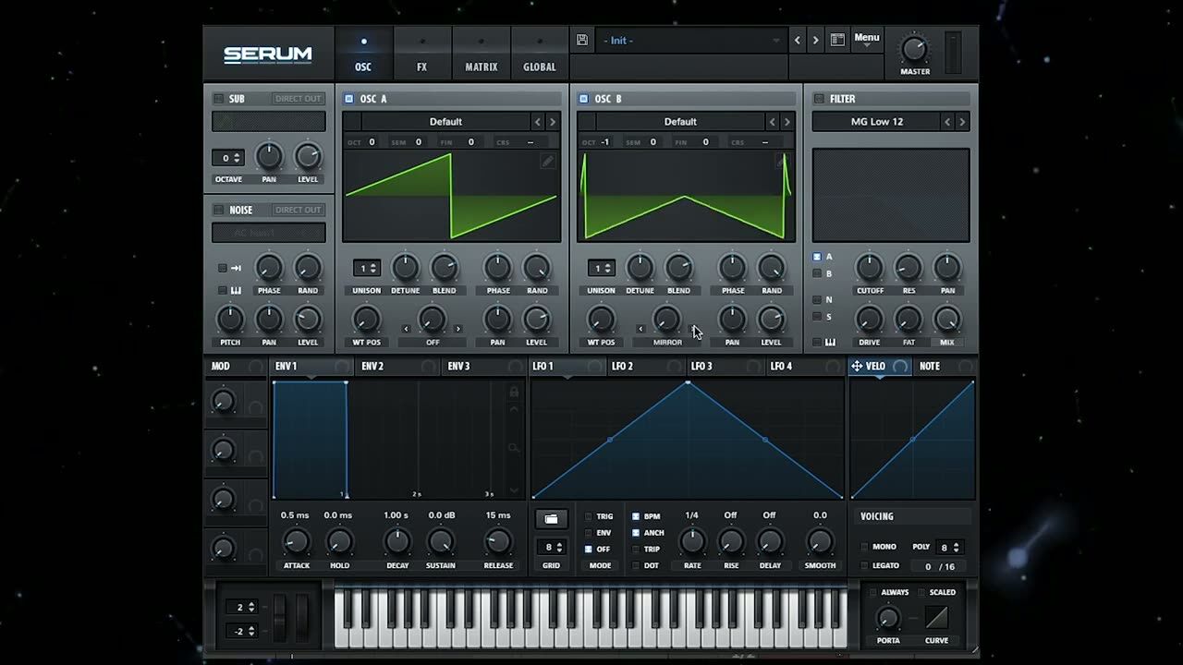Previous filter type arrow
The height and width of the screenshot is (665, 1183).
(947, 122)
